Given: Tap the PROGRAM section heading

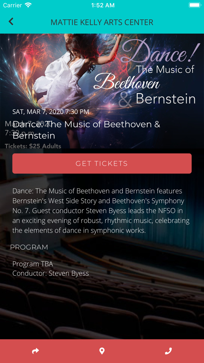Looking at the screenshot, I should click(29, 247).
